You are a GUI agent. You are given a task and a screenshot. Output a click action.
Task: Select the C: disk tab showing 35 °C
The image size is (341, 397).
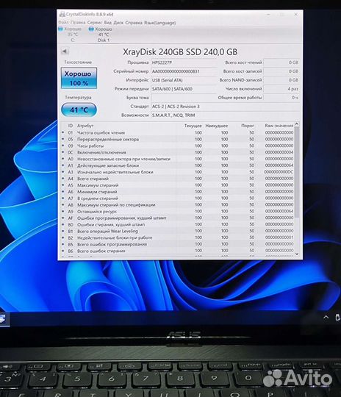click(72, 35)
